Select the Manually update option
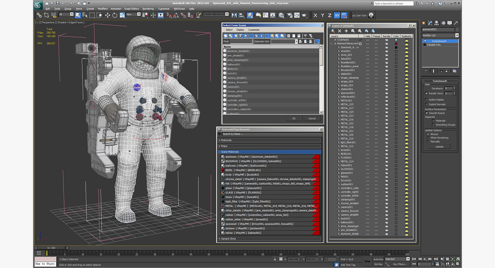This screenshot has height=268, width=495. [428, 141]
